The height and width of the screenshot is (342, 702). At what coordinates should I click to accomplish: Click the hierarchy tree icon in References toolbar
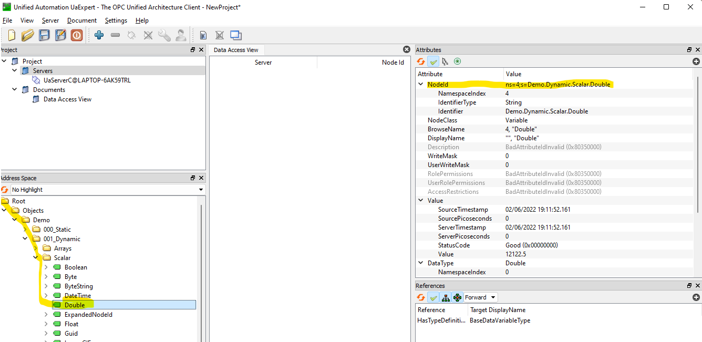point(446,297)
